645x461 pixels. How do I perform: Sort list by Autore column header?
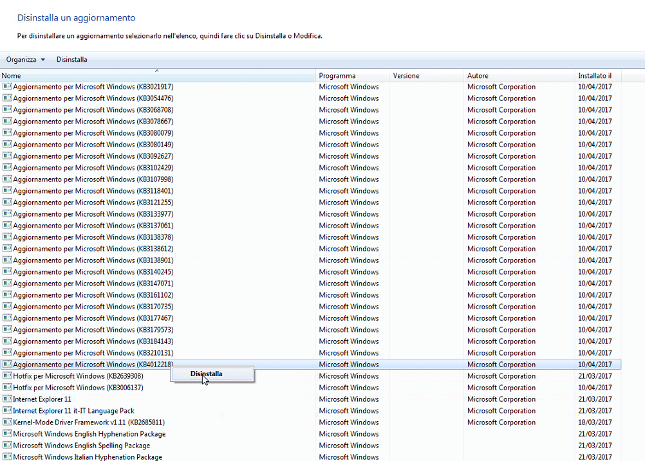pos(519,76)
